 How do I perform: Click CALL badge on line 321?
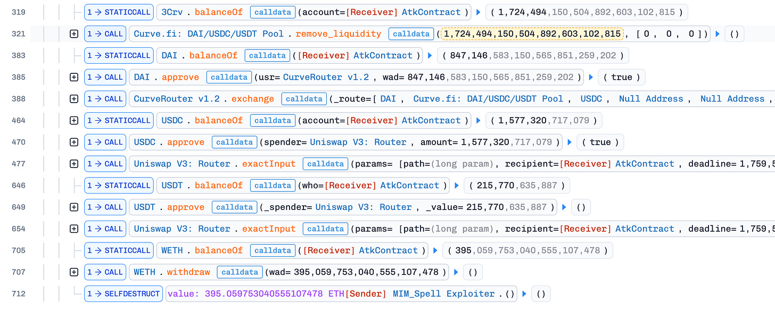(105, 34)
